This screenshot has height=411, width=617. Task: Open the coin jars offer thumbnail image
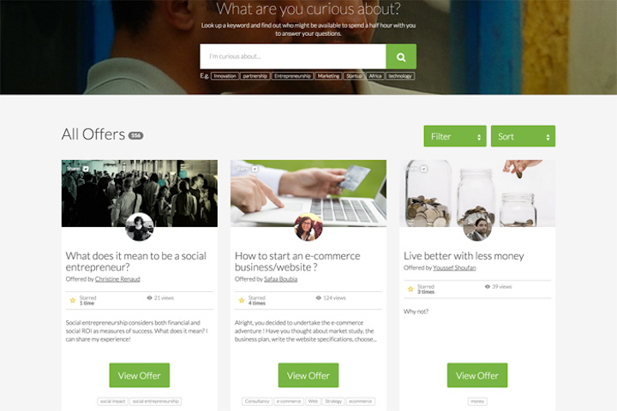pos(477,194)
